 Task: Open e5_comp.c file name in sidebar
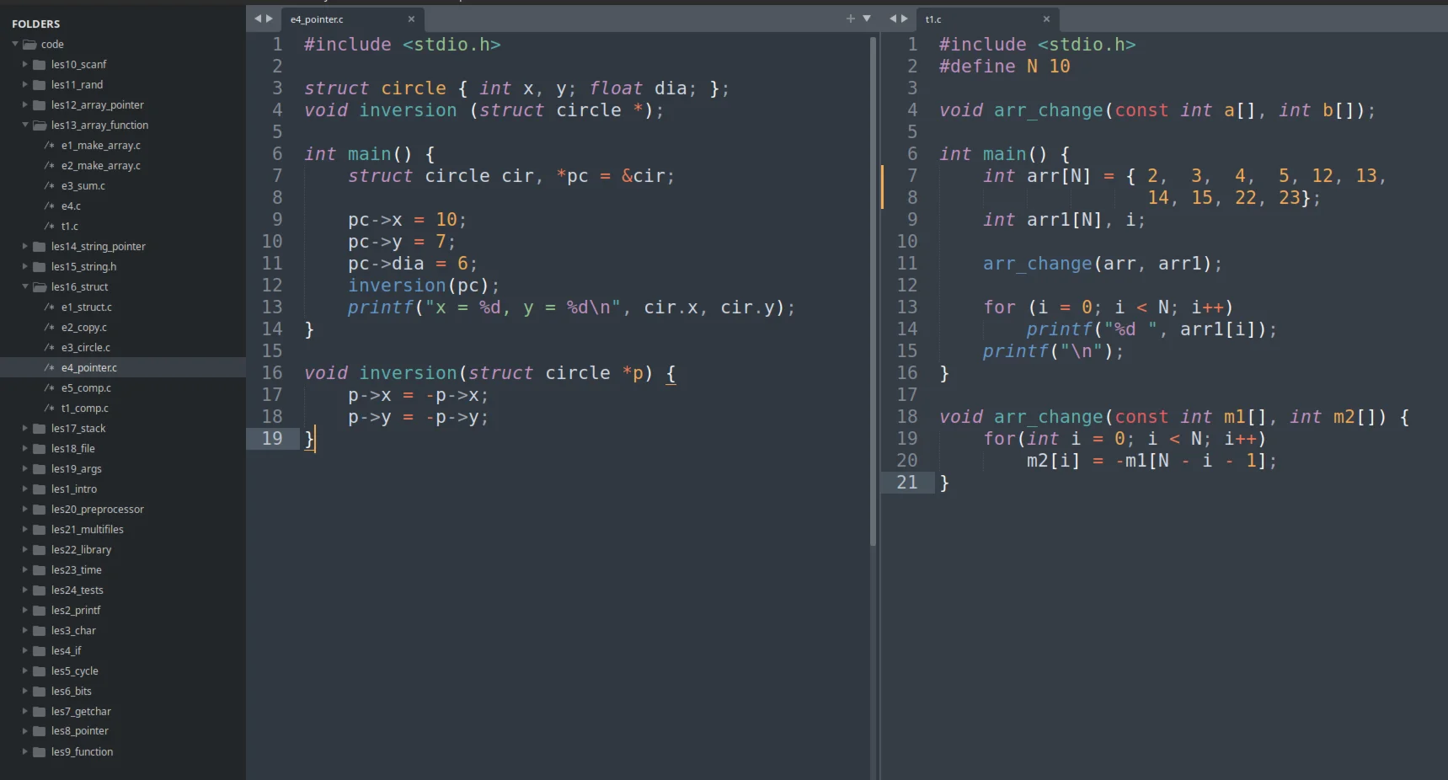[86, 388]
